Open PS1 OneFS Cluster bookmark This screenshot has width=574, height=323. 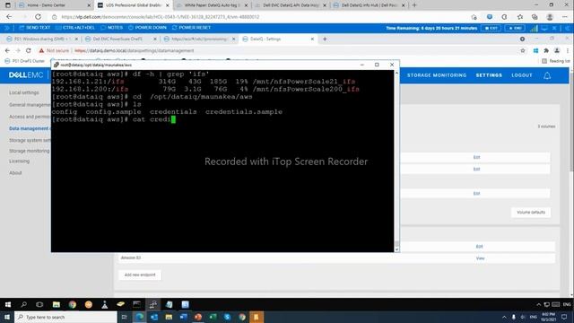point(25,61)
